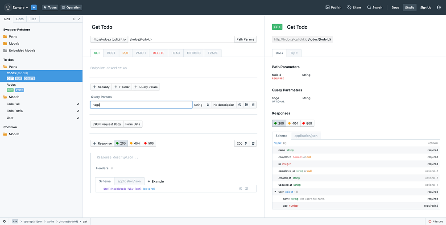
Task: Open the 200 status code dropdown
Action: 242,143
